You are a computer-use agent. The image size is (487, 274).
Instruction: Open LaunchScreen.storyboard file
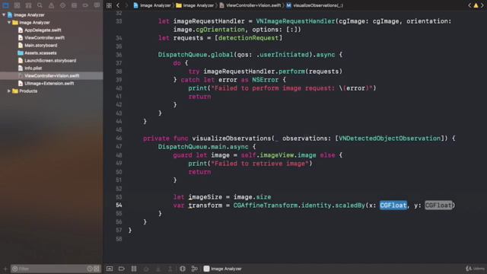(50, 61)
